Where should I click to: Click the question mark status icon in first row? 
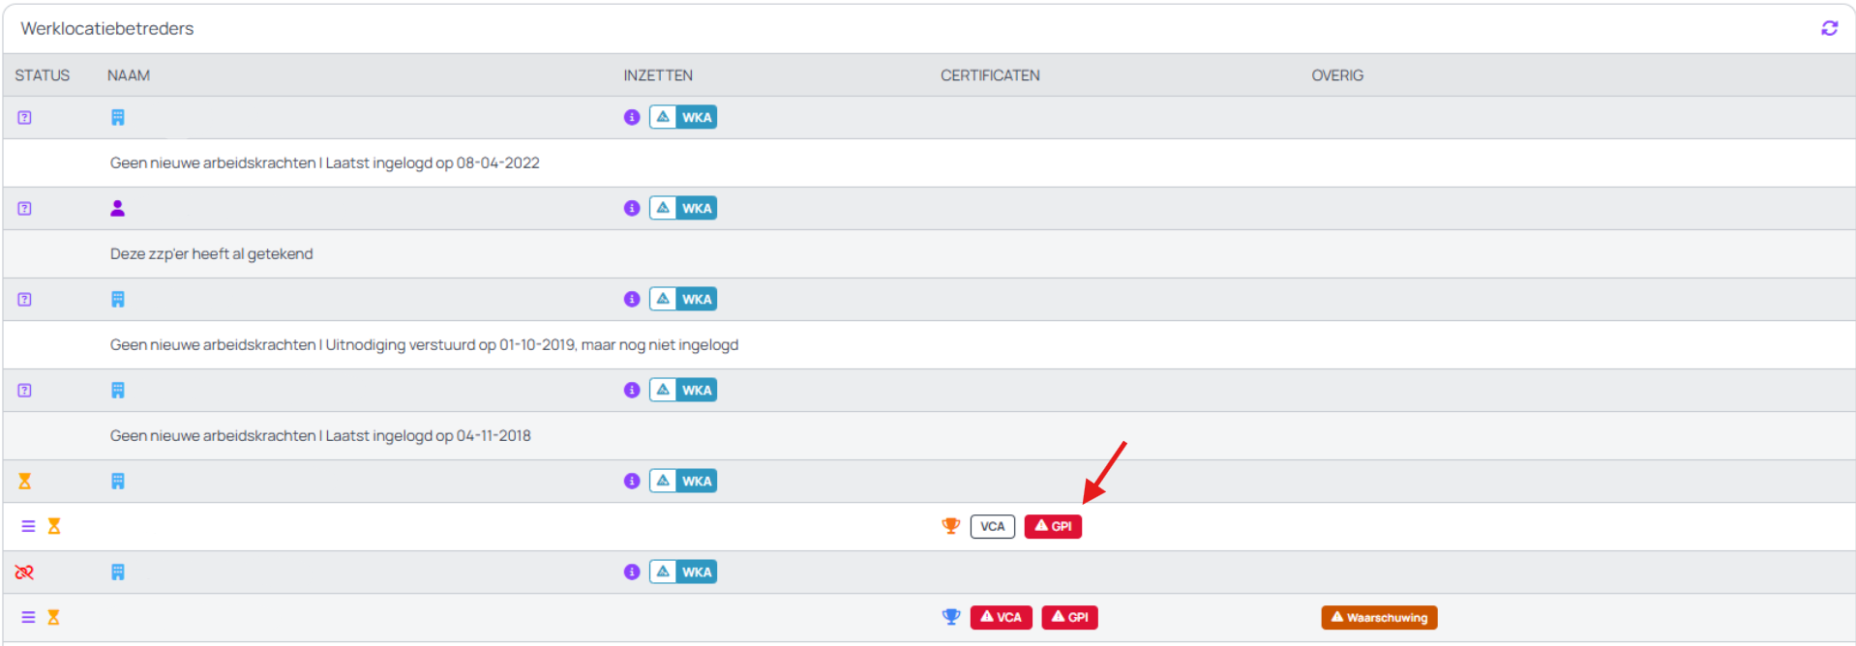point(25,117)
